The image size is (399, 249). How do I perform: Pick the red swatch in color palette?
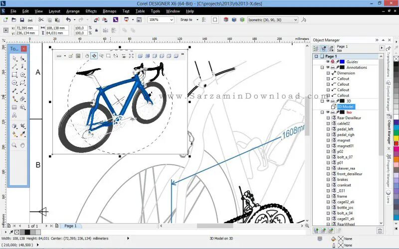point(396,144)
